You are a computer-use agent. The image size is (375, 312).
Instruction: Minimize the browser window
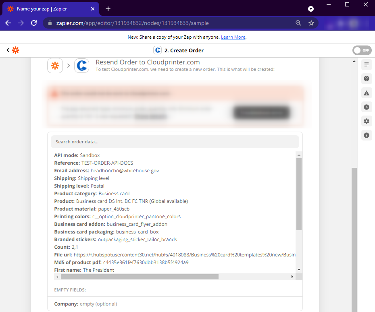pos(329,4)
